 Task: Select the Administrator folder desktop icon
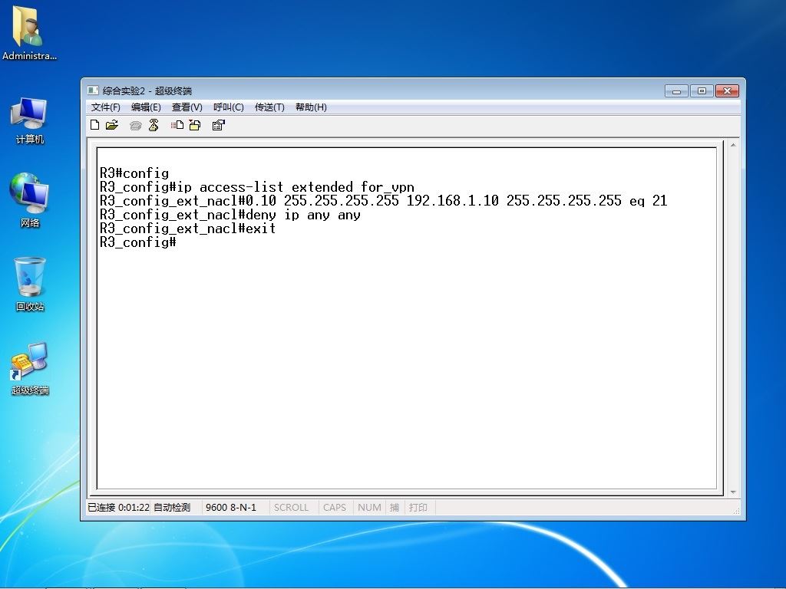[29, 33]
